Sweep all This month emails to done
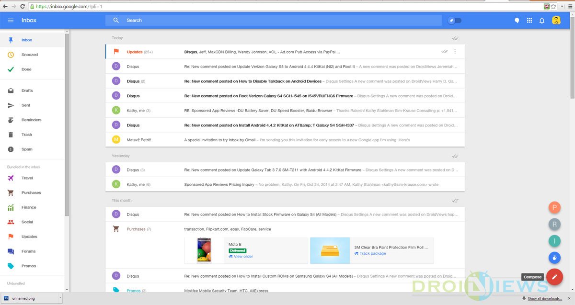This screenshot has width=575, height=305. click(x=455, y=201)
